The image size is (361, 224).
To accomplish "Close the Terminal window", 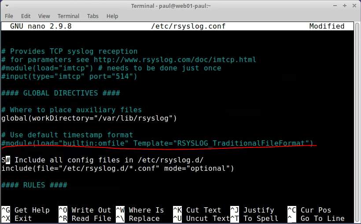I will [x=354, y=6].
